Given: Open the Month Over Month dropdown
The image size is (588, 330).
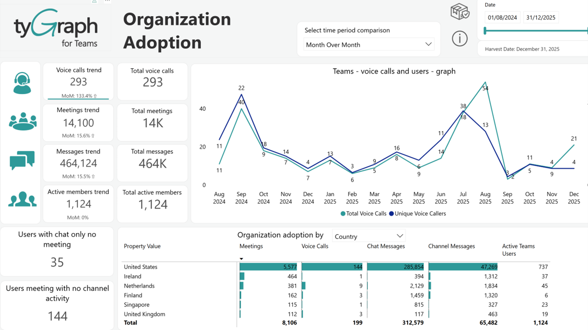Looking at the screenshot, I should click(369, 45).
